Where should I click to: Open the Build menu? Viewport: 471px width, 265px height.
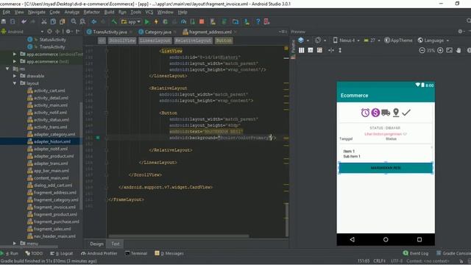pos(110,12)
